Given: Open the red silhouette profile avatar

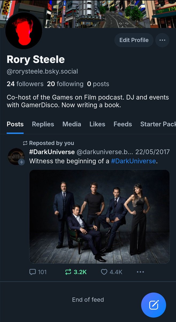Looking at the screenshot, I should coord(24,31).
